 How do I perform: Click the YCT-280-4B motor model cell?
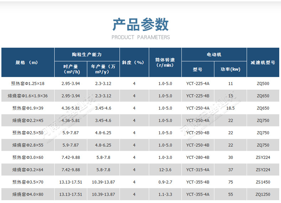tap(197, 157)
